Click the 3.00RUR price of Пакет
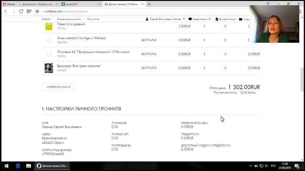The width and height of the screenshot is (305, 171). [184, 26]
